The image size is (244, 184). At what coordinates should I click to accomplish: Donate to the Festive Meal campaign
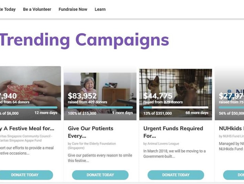(x=25, y=175)
